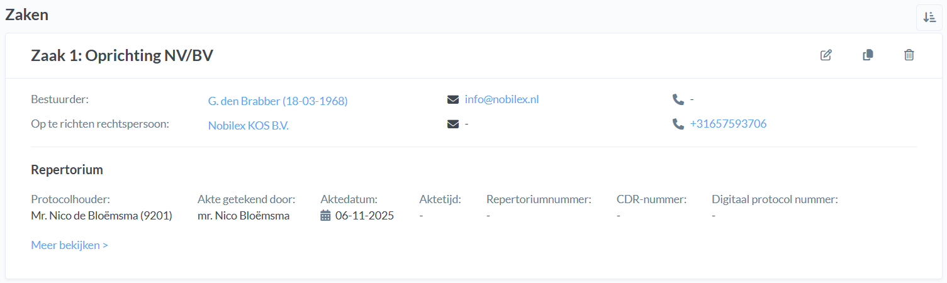Click the Zaak 1: Oprichting NV/BV title
Viewport: 947px width, 283px height.
click(x=122, y=55)
